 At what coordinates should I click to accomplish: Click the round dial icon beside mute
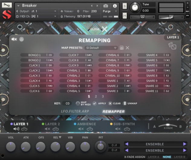click(21, 39)
